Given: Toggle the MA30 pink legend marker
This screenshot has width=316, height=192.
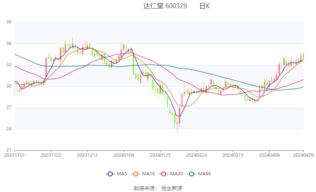Looking at the screenshot, I should pos(164,174).
